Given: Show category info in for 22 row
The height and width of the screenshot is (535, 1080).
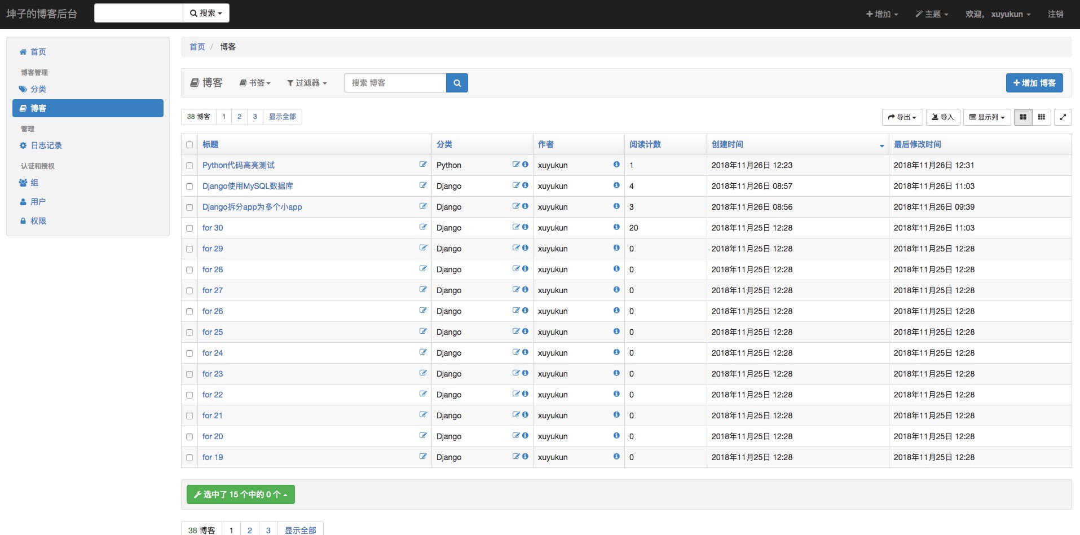Looking at the screenshot, I should 525,393.
